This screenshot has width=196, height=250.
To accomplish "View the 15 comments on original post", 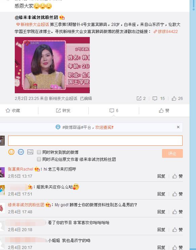I will coord(159,99).
